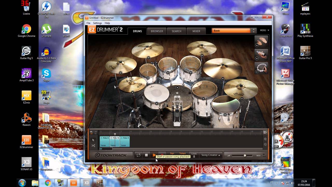Click the record button
Image resolution: width=332 pixels, height=187 pixels.
162,155
